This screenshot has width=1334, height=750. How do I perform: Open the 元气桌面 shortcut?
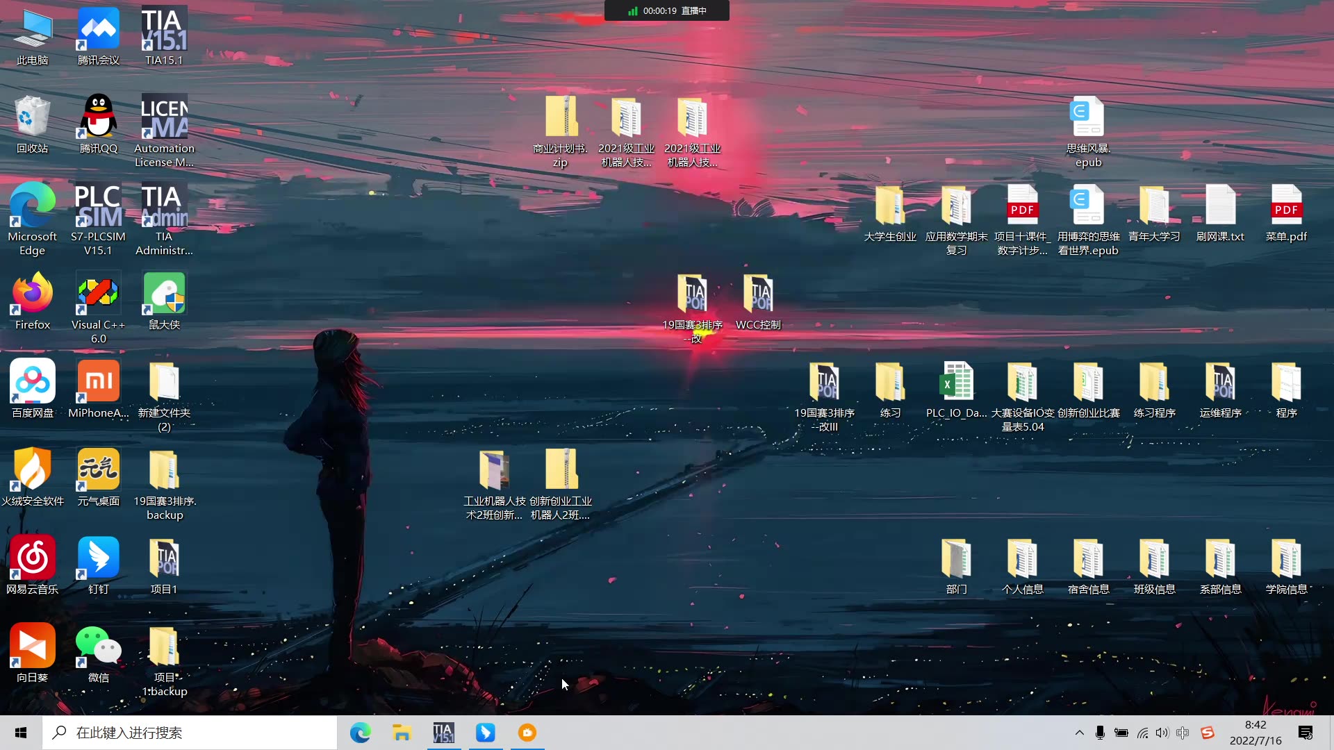99,477
